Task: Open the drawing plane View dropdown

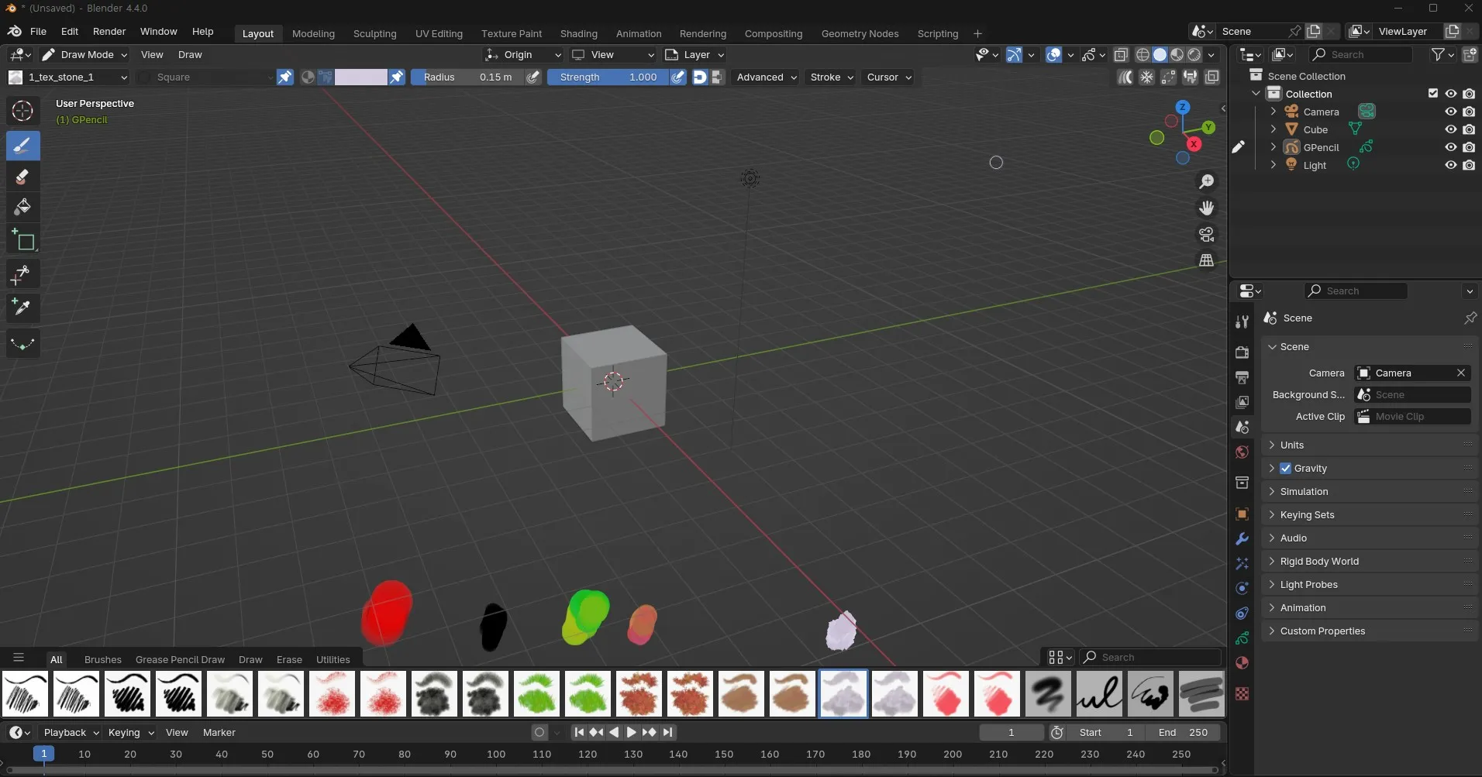Action: 612,54
